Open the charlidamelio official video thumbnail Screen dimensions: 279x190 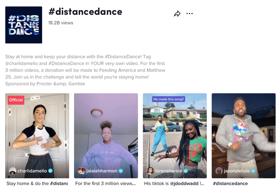coord(37,136)
